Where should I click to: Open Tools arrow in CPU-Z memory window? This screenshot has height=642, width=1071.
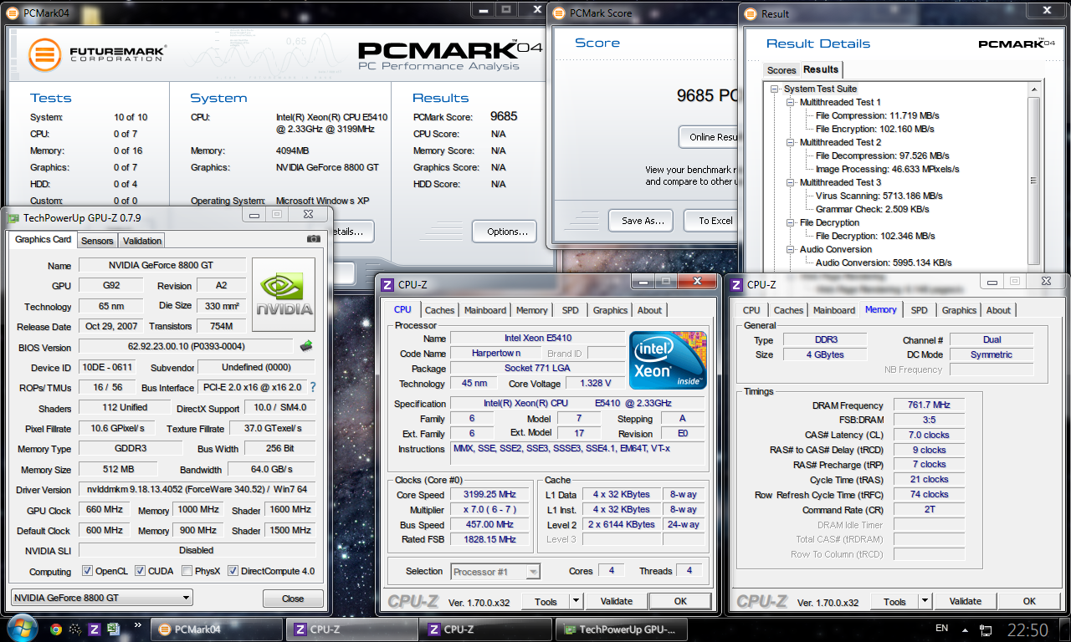[x=925, y=601]
